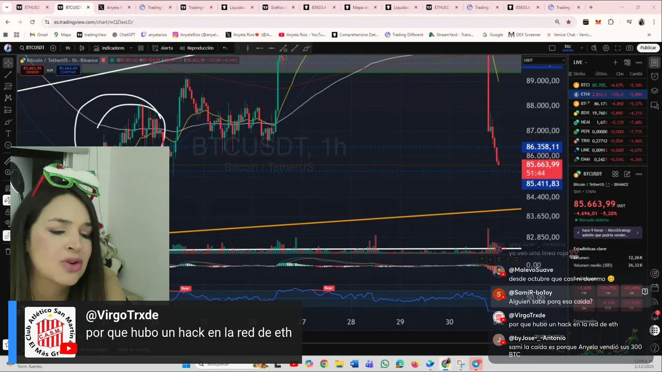
Task: Open Chrome from the Windows taskbar
Action: tap(324, 365)
